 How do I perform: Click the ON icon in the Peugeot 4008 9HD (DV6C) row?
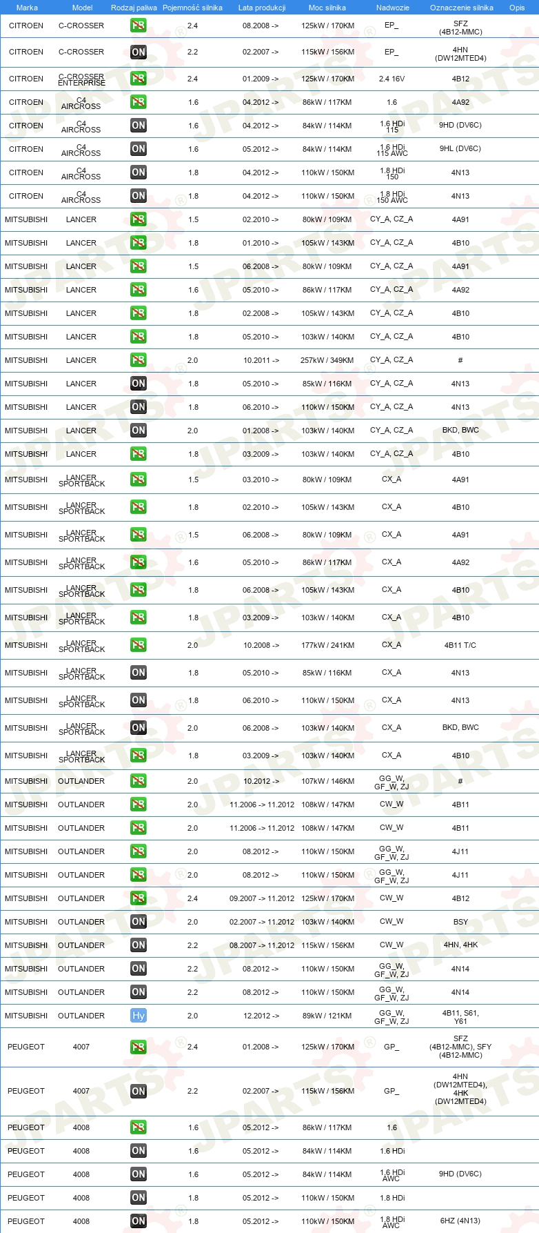[x=139, y=1174]
